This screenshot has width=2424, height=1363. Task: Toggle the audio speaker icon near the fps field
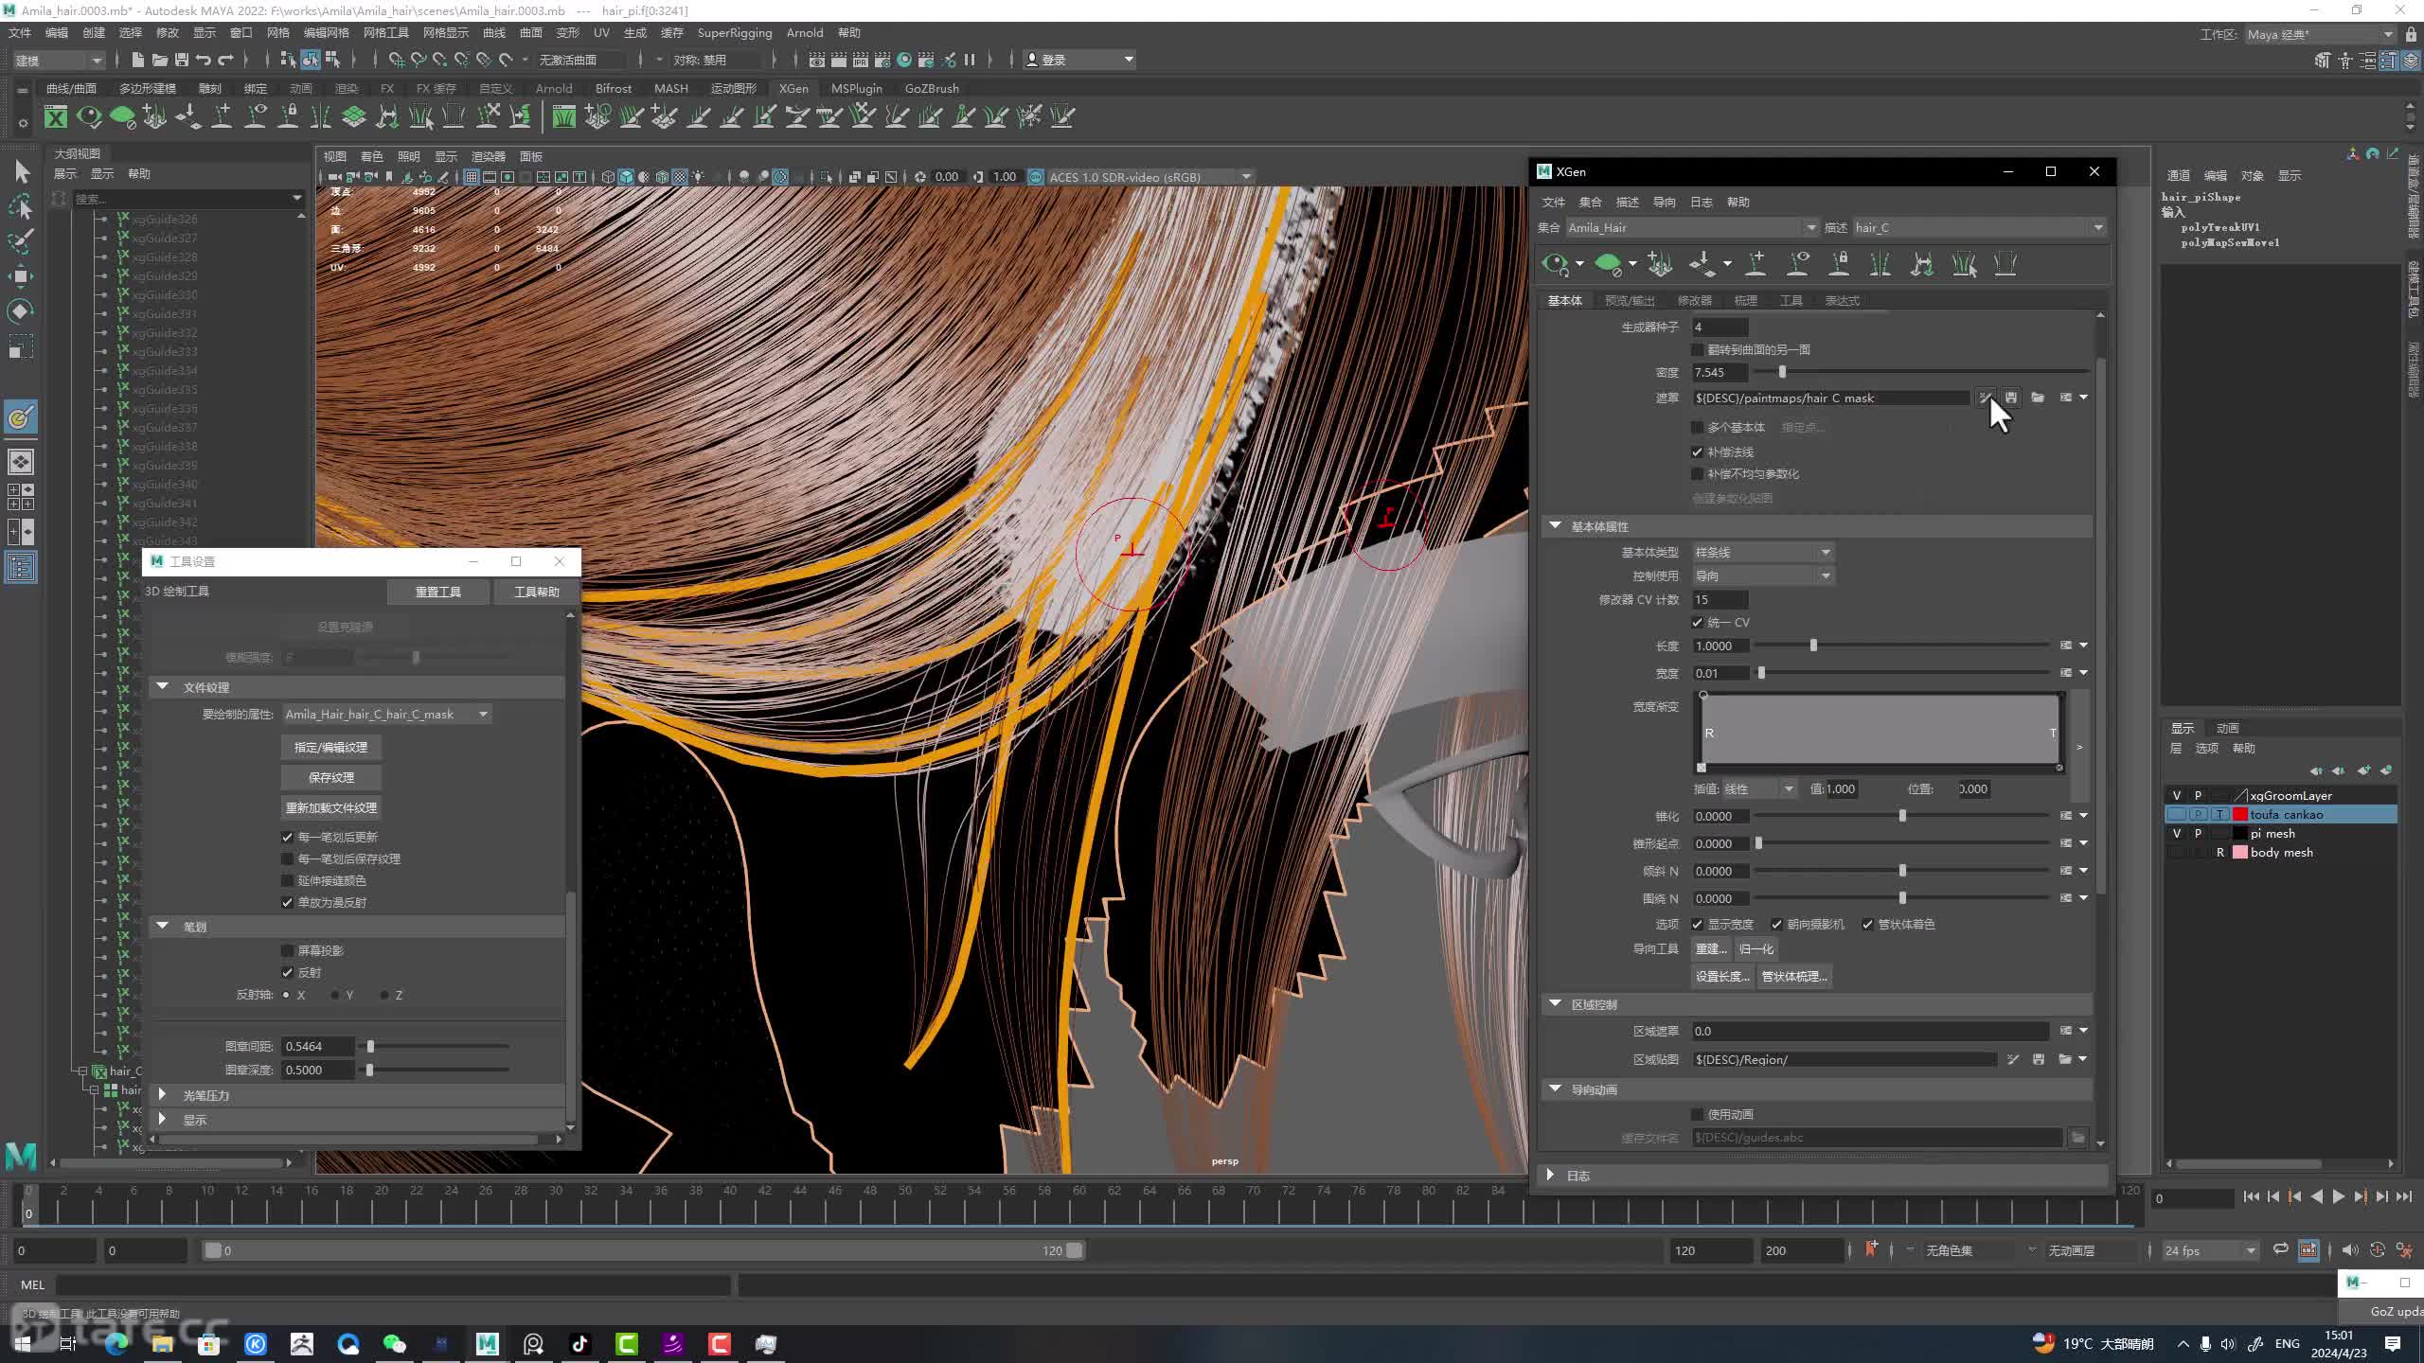2349,1250
